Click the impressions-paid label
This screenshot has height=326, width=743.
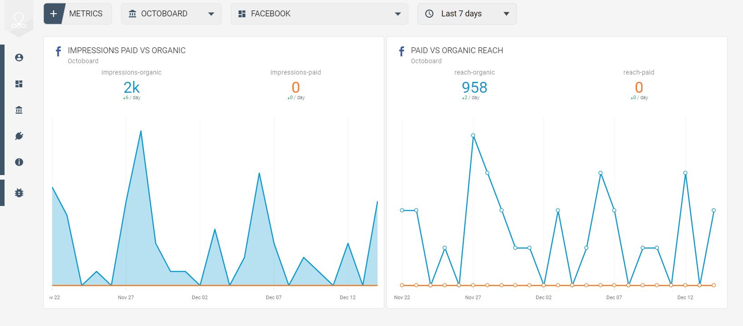(295, 72)
